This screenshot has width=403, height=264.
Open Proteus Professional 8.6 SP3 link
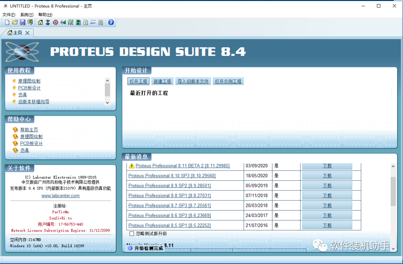tap(170, 215)
